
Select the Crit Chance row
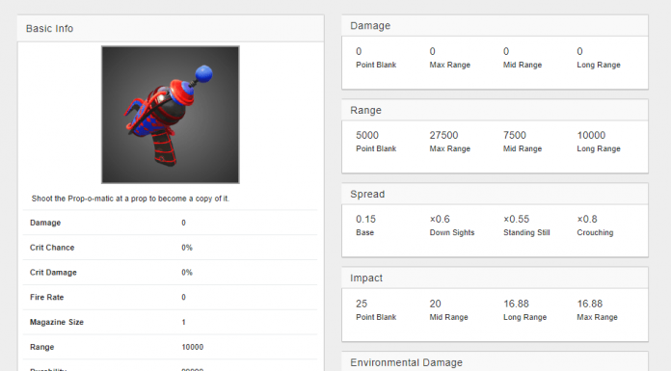coord(170,248)
